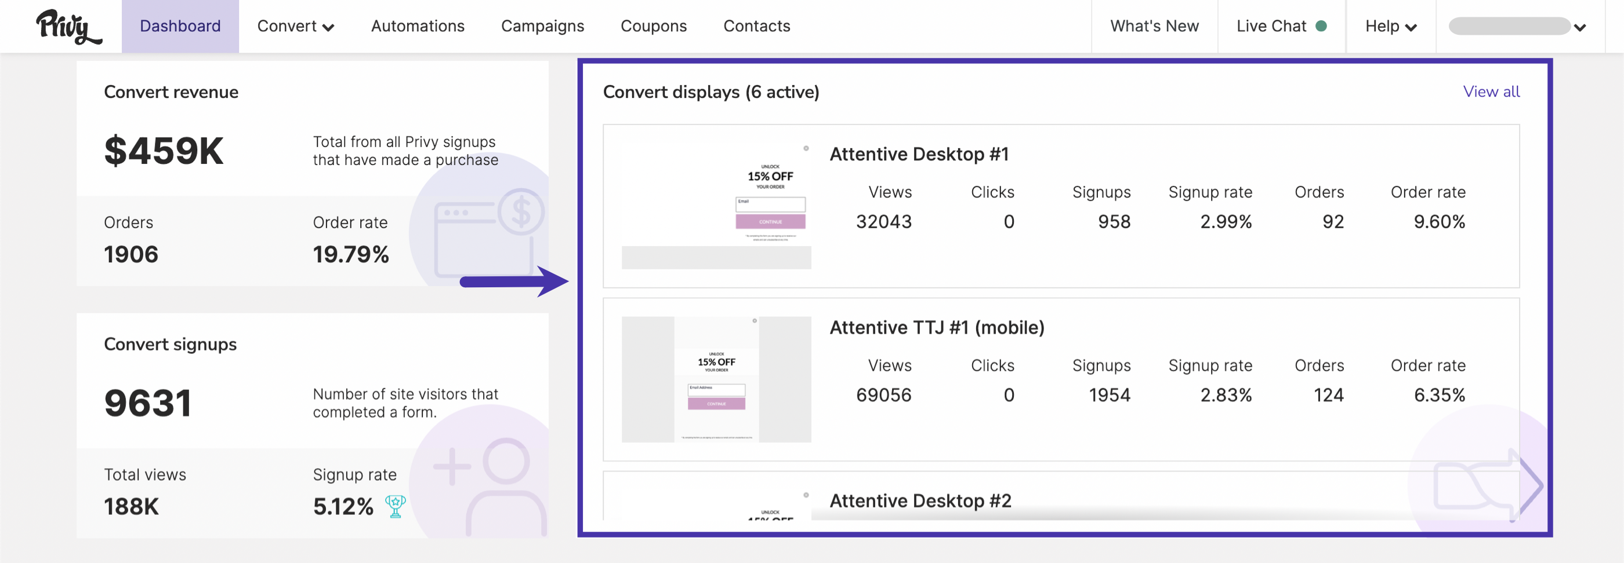This screenshot has height=563, width=1624.
Task: Click the Order rate 19.79% value
Action: click(x=351, y=254)
